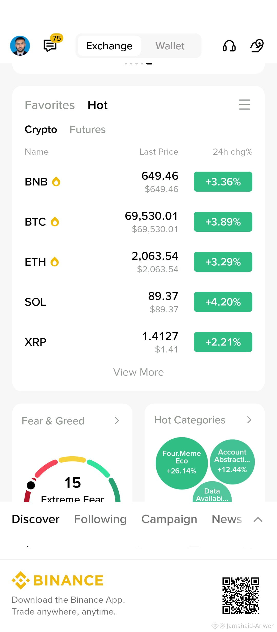The image size is (277, 632).
Task: Expand Hot Categories chevron arrow
Action: pos(249,420)
